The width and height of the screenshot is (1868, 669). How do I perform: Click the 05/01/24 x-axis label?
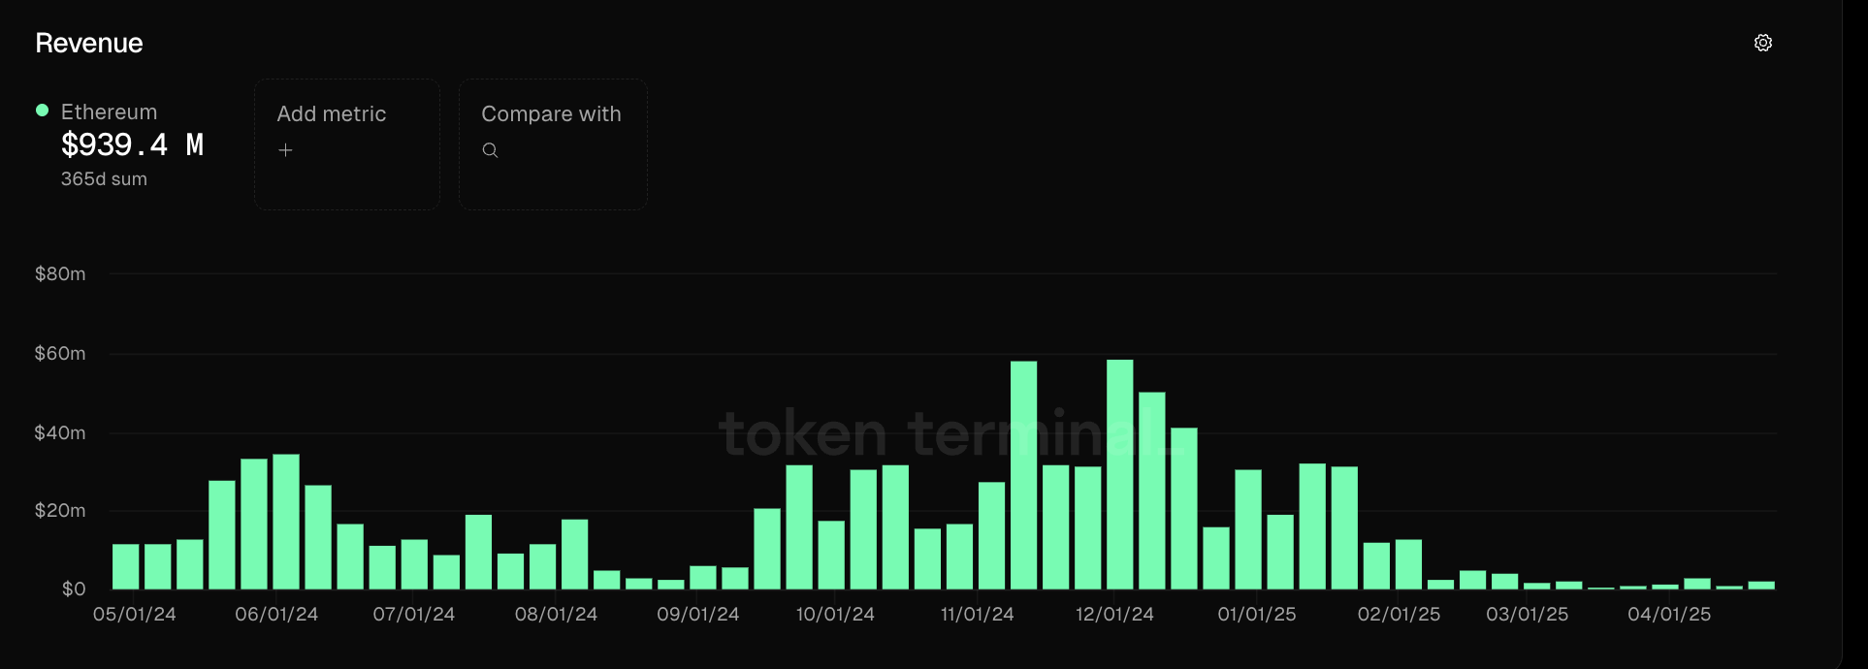coord(135,614)
